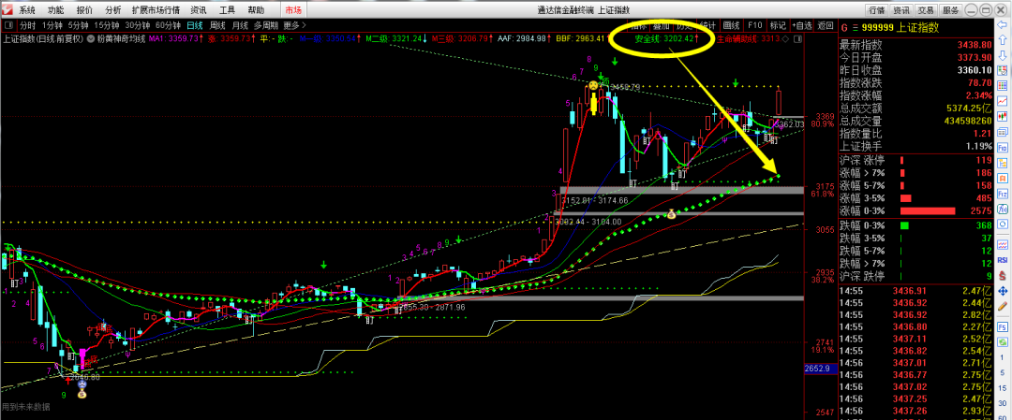Click the money bag marker on the chart
The height and width of the screenshot is (420, 1012).
tap(671, 214)
